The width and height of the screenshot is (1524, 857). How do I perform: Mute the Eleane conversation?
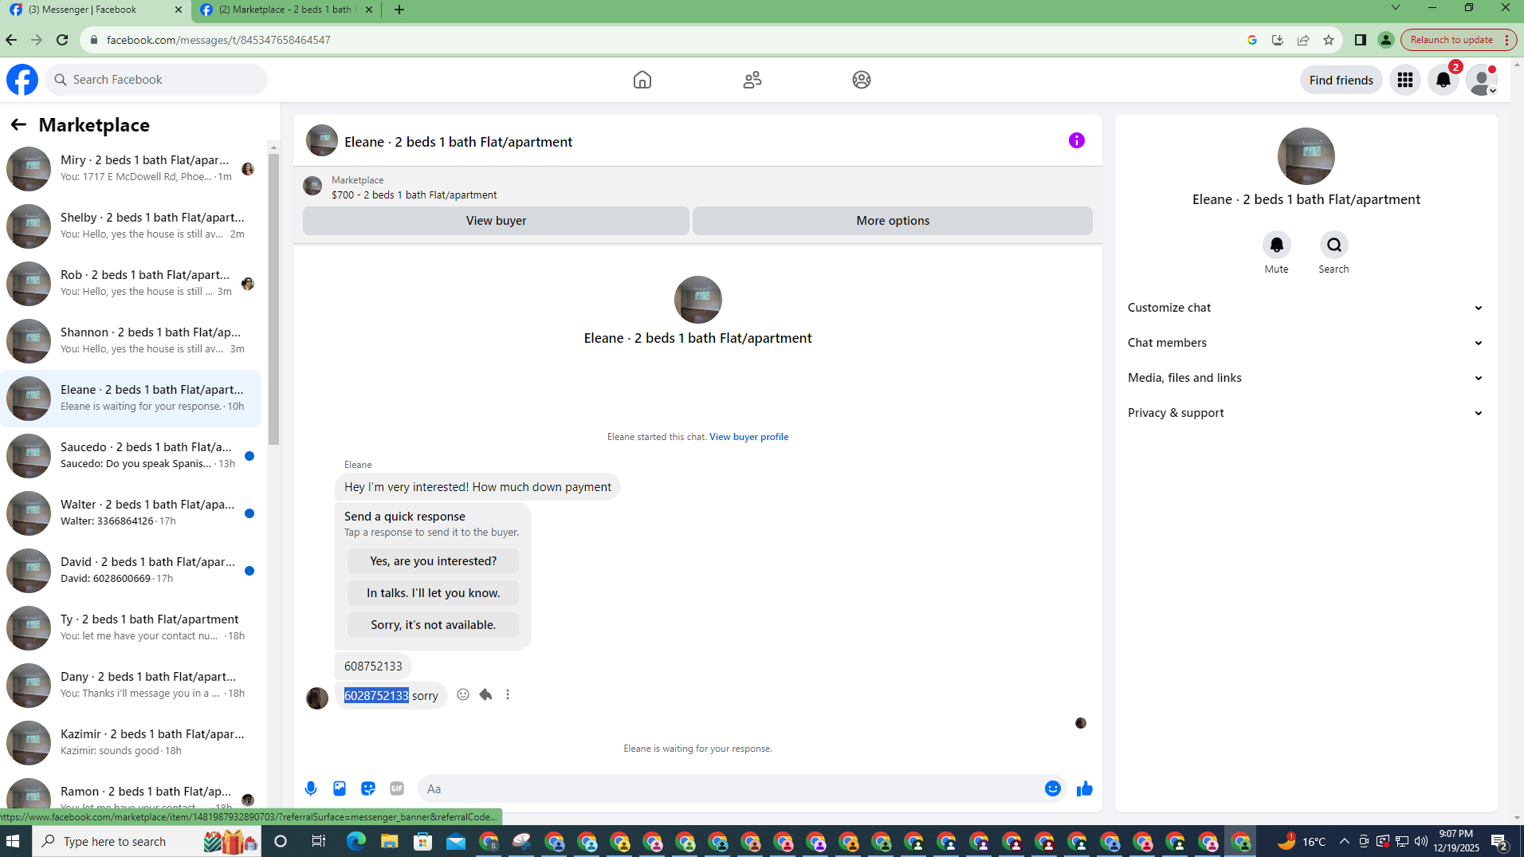(1276, 245)
